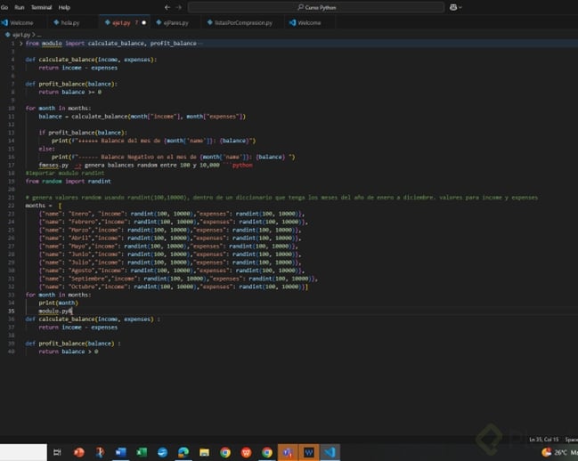
Task: Click the unsaved dot on ejer1.py tab
Action: pyautogui.click(x=143, y=22)
